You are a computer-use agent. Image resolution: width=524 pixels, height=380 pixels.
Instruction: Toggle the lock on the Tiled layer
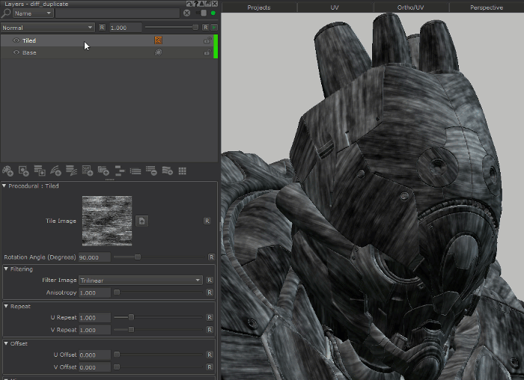(x=207, y=40)
